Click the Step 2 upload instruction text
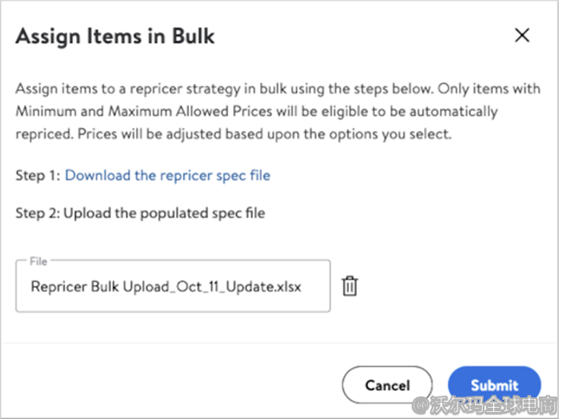This screenshot has width=569, height=419. pyautogui.click(x=140, y=213)
